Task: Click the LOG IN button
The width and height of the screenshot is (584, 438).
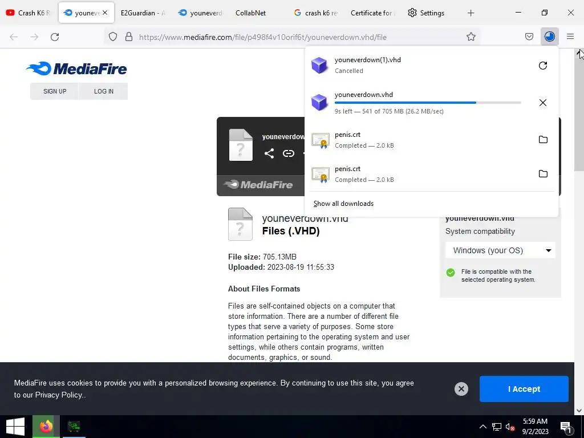Action: click(x=104, y=91)
